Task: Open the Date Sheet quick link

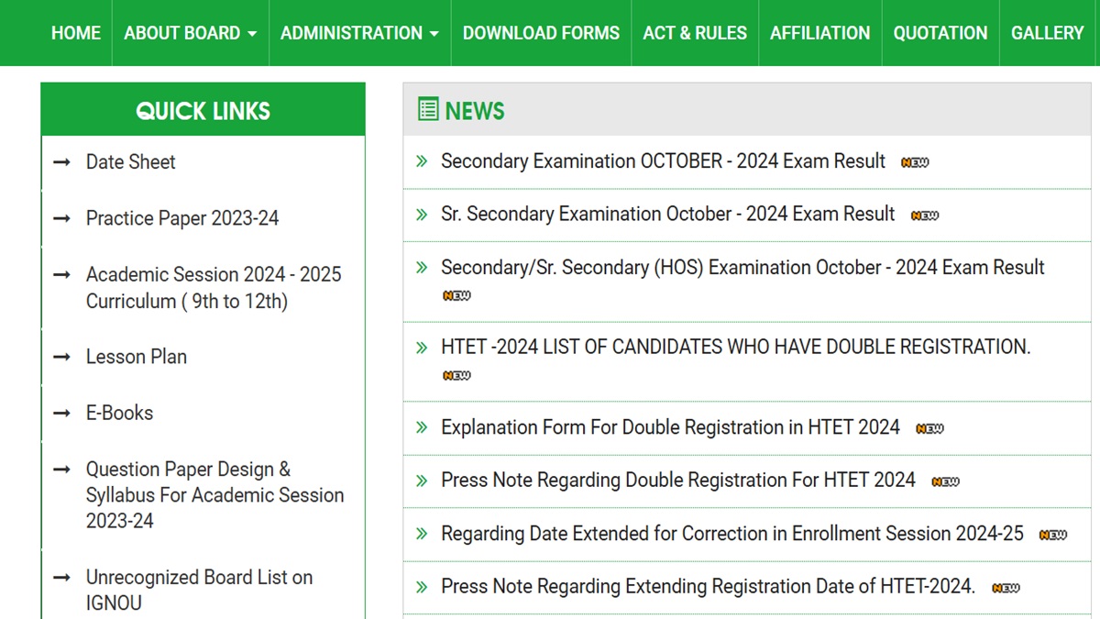Action: (x=130, y=162)
